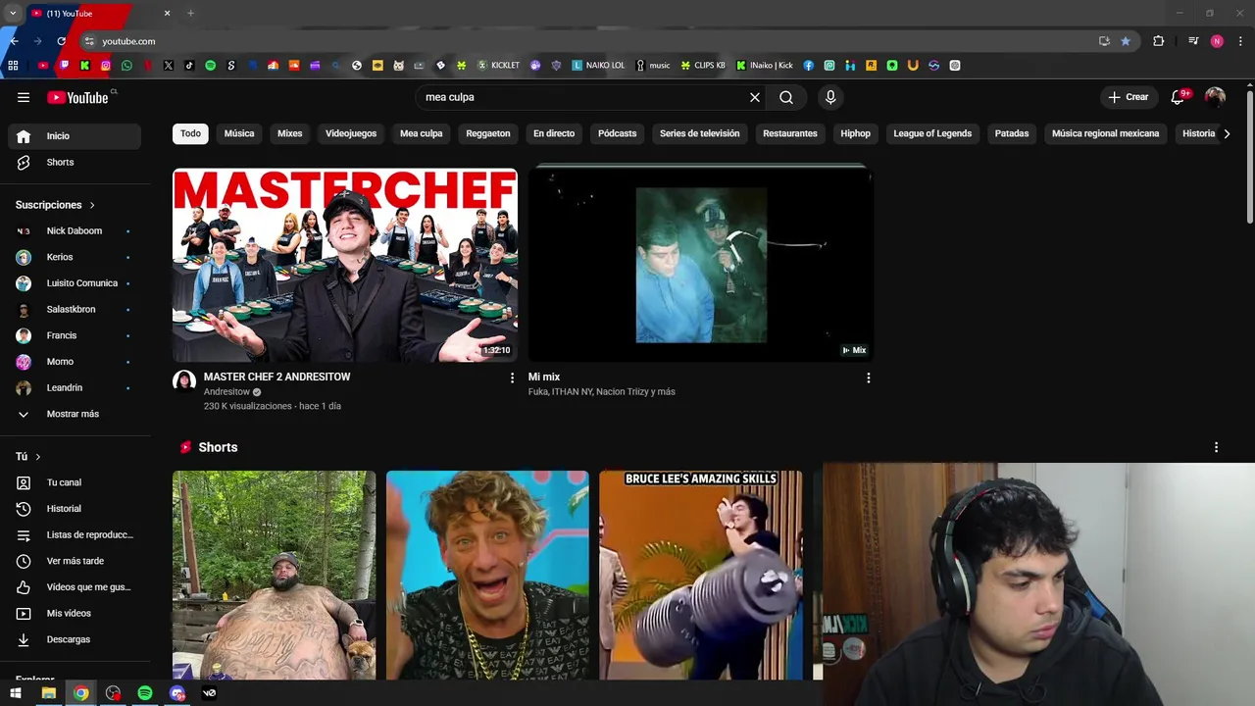Go to Inicio in the sidebar
Screen dimensions: 1255x706
point(75,136)
